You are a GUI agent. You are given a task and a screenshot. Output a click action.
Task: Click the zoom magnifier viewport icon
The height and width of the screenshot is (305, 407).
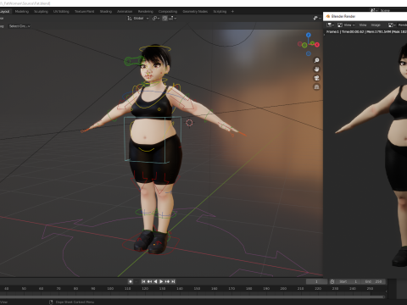point(316,60)
